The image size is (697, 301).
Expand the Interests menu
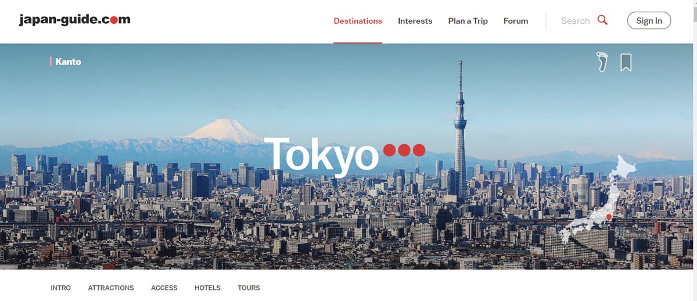point(415,21)
